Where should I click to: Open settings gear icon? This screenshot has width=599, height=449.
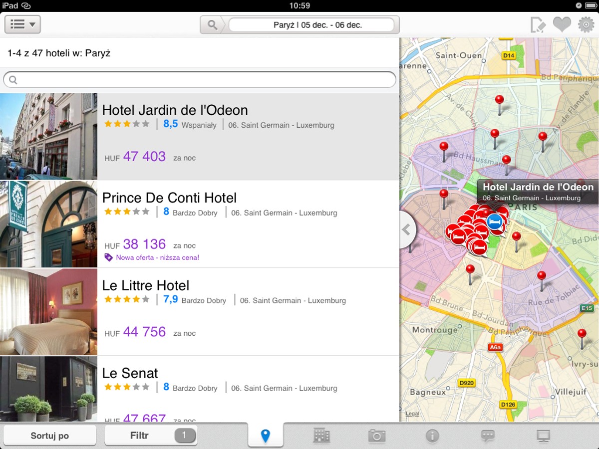[x=586, y=24]
